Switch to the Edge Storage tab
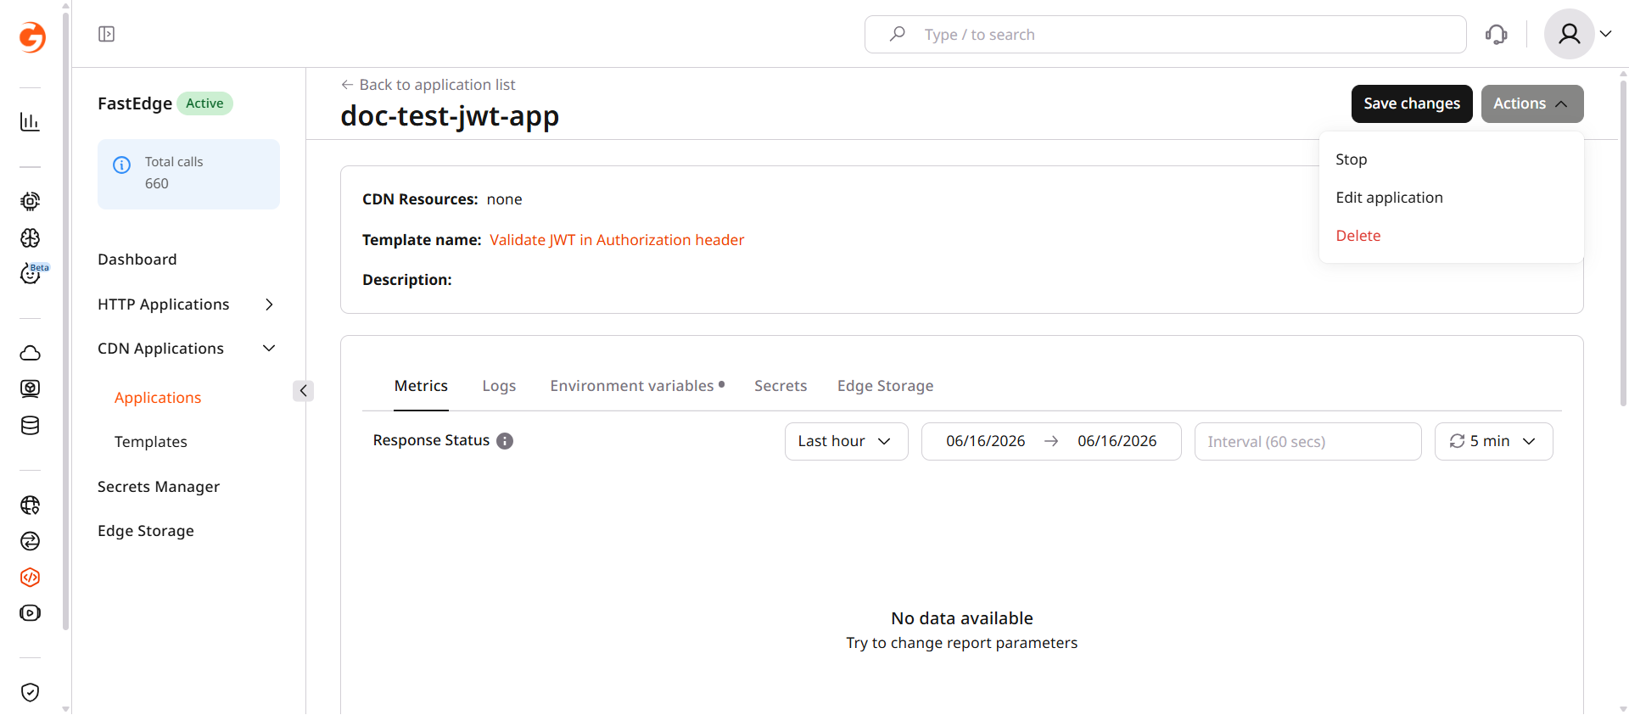This screenshot has height=715, width=1629. point(885,386)
